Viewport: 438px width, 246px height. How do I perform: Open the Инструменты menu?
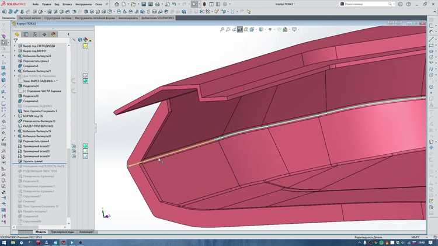(84, 5)
